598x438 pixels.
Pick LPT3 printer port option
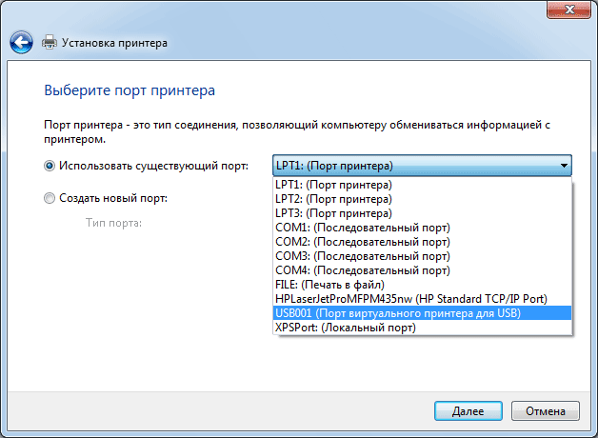332,213
